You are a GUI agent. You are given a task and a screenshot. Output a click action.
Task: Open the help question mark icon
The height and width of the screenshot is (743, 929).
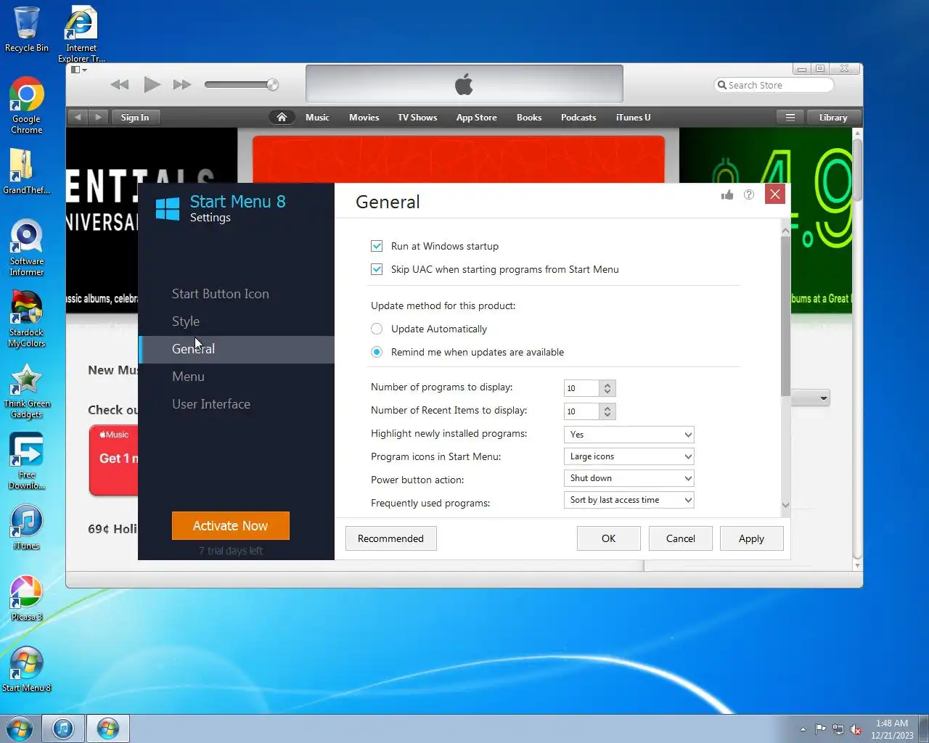pos(749,194)
